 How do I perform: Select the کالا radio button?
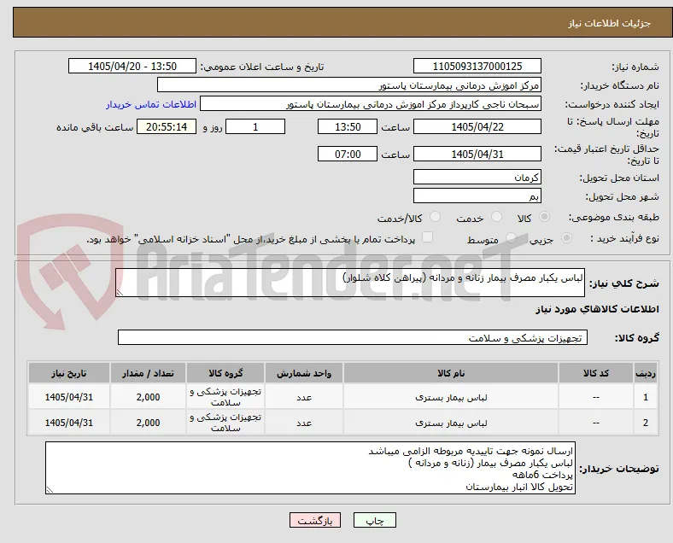[544, 217]
